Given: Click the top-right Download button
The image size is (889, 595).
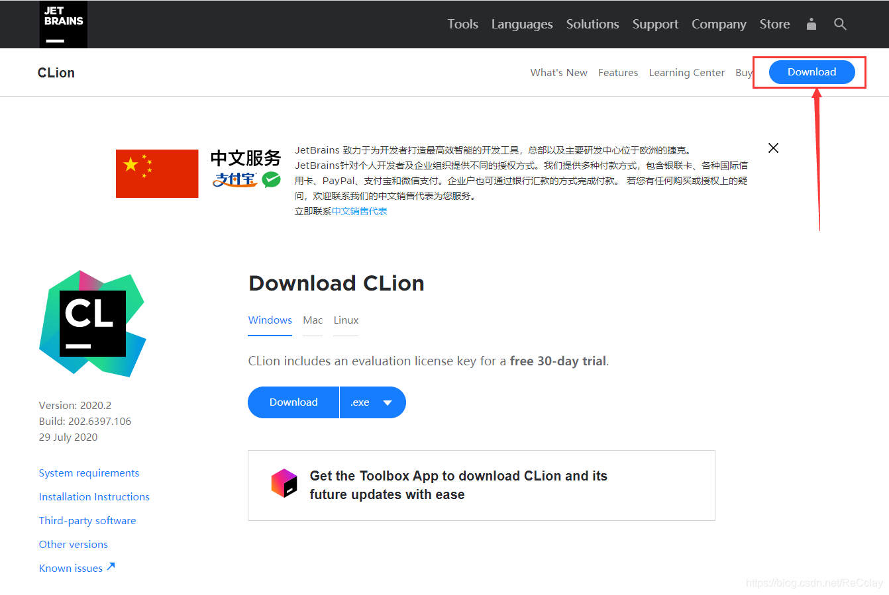Looking at the screenshot, I should pos(811,72).
